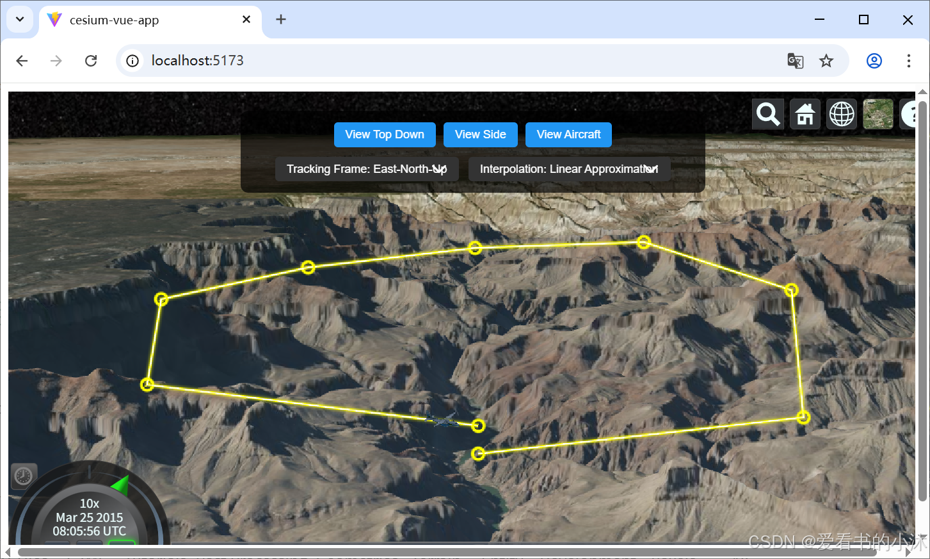Screen dimensions: 930x559
Task: Open the navigation help question-mark button
Action: click(x=908, y=114)
